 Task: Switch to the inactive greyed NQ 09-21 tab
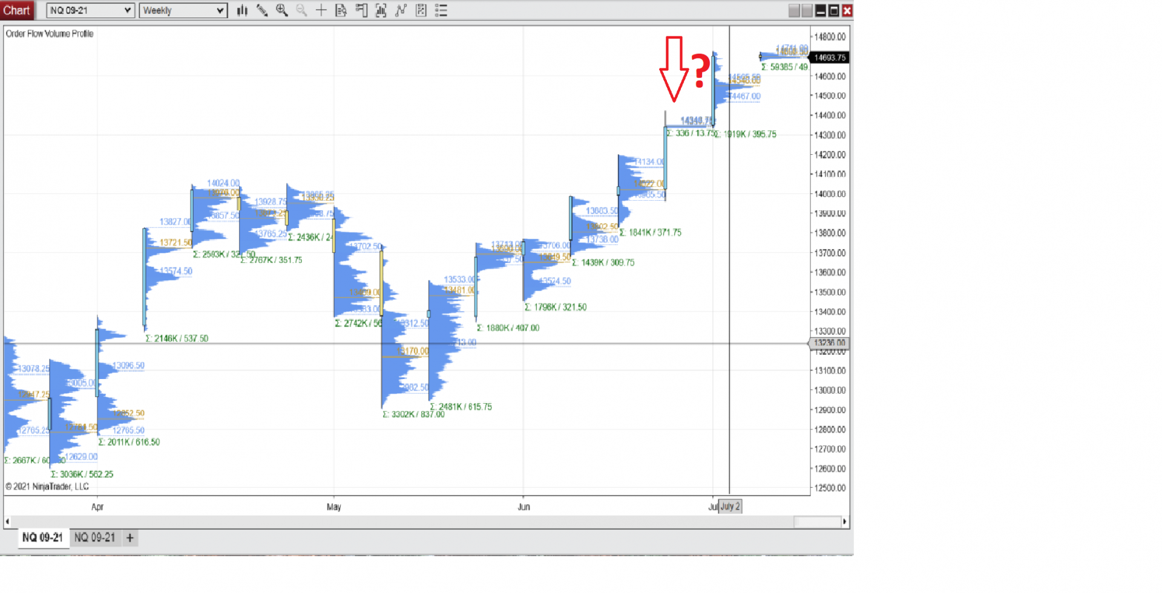[x=95, y=537]
